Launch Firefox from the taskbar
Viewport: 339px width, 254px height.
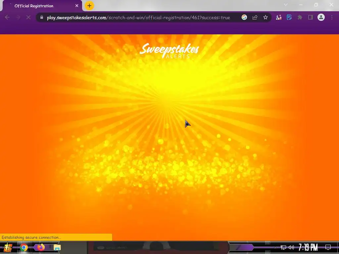click(x=41, y=247)
